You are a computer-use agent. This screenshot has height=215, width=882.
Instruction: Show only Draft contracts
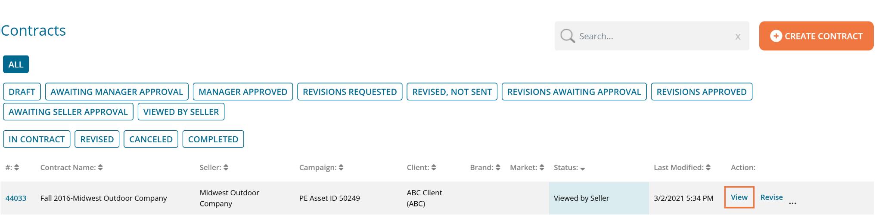tap(22, 92)
